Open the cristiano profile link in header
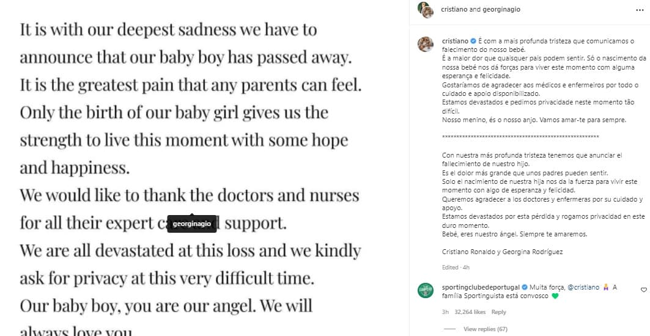Image resolution: width=650 pixels, height=336 pixels. pyautogui.click(x=453, y=10)
